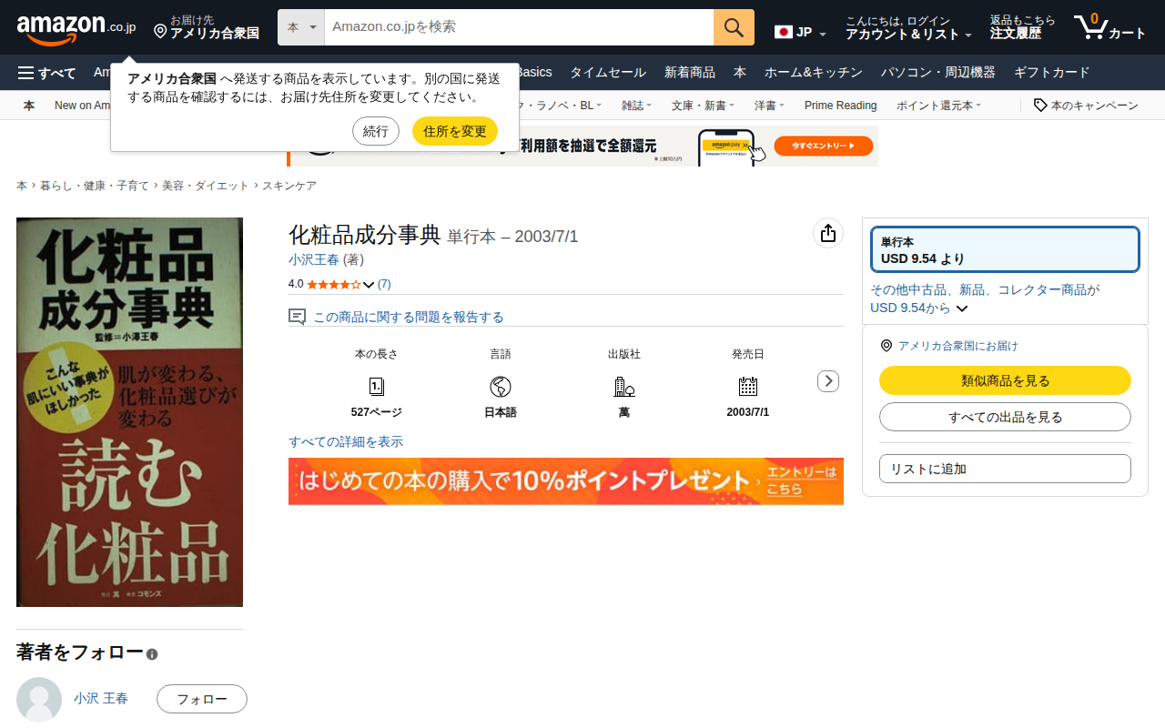Screen dimensions: 1165x728
Task: Click the 類似商品を見る button
Action: 1005,380
